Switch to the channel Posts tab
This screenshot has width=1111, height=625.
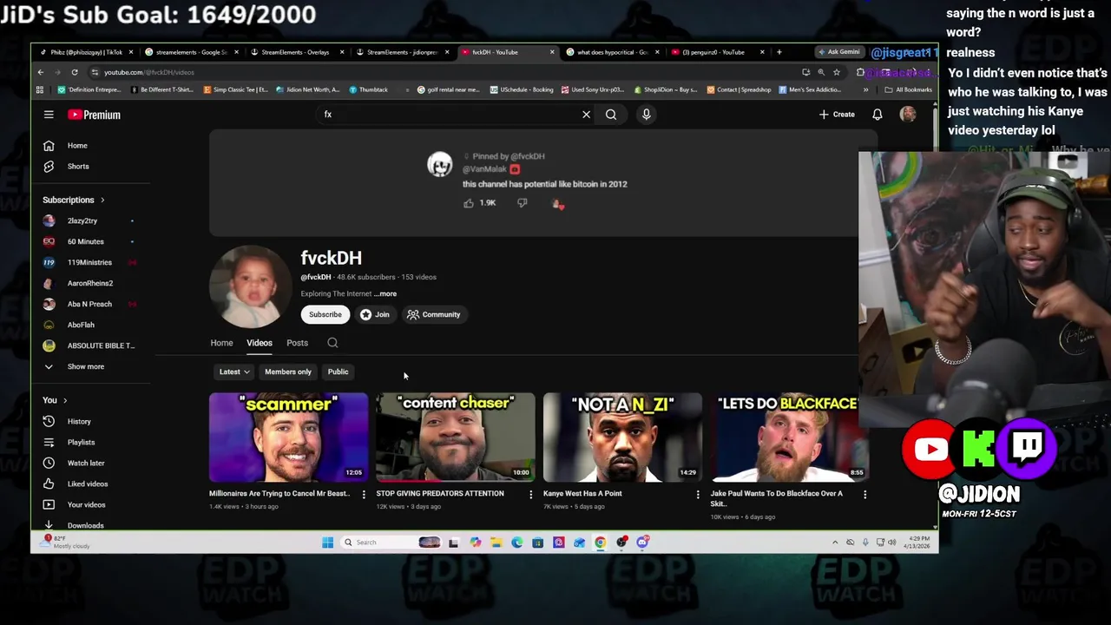297,343
